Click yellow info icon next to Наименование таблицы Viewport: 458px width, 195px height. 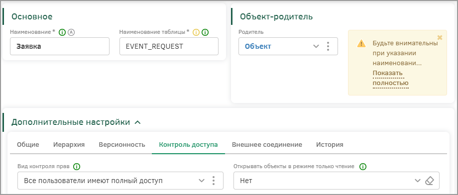pos(196,32)
